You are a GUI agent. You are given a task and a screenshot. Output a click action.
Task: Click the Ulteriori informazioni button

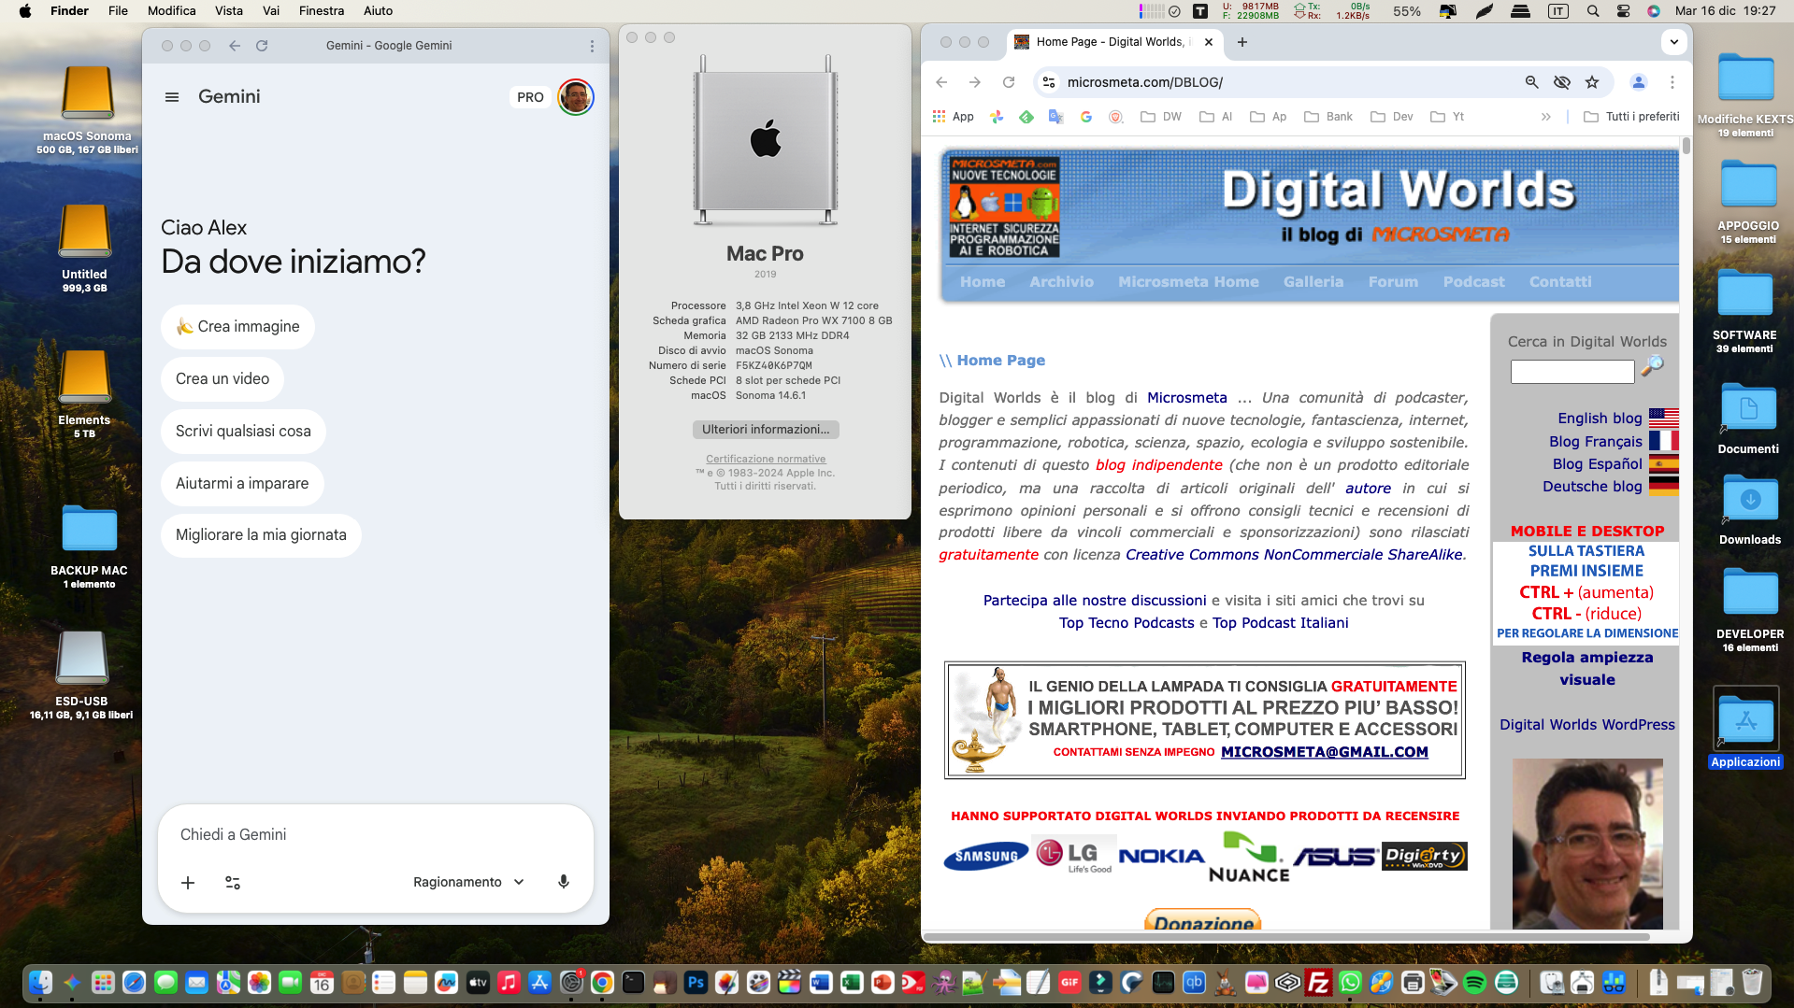[766, 430]
